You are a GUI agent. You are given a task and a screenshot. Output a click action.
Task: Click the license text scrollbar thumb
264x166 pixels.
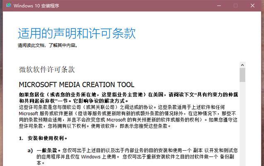point(242,75)
